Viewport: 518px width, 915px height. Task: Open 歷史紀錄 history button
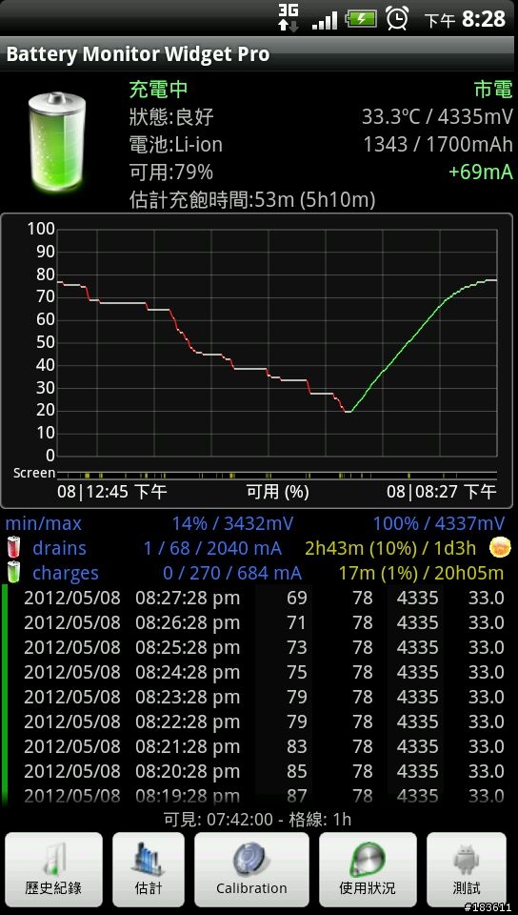click(53, 869)
